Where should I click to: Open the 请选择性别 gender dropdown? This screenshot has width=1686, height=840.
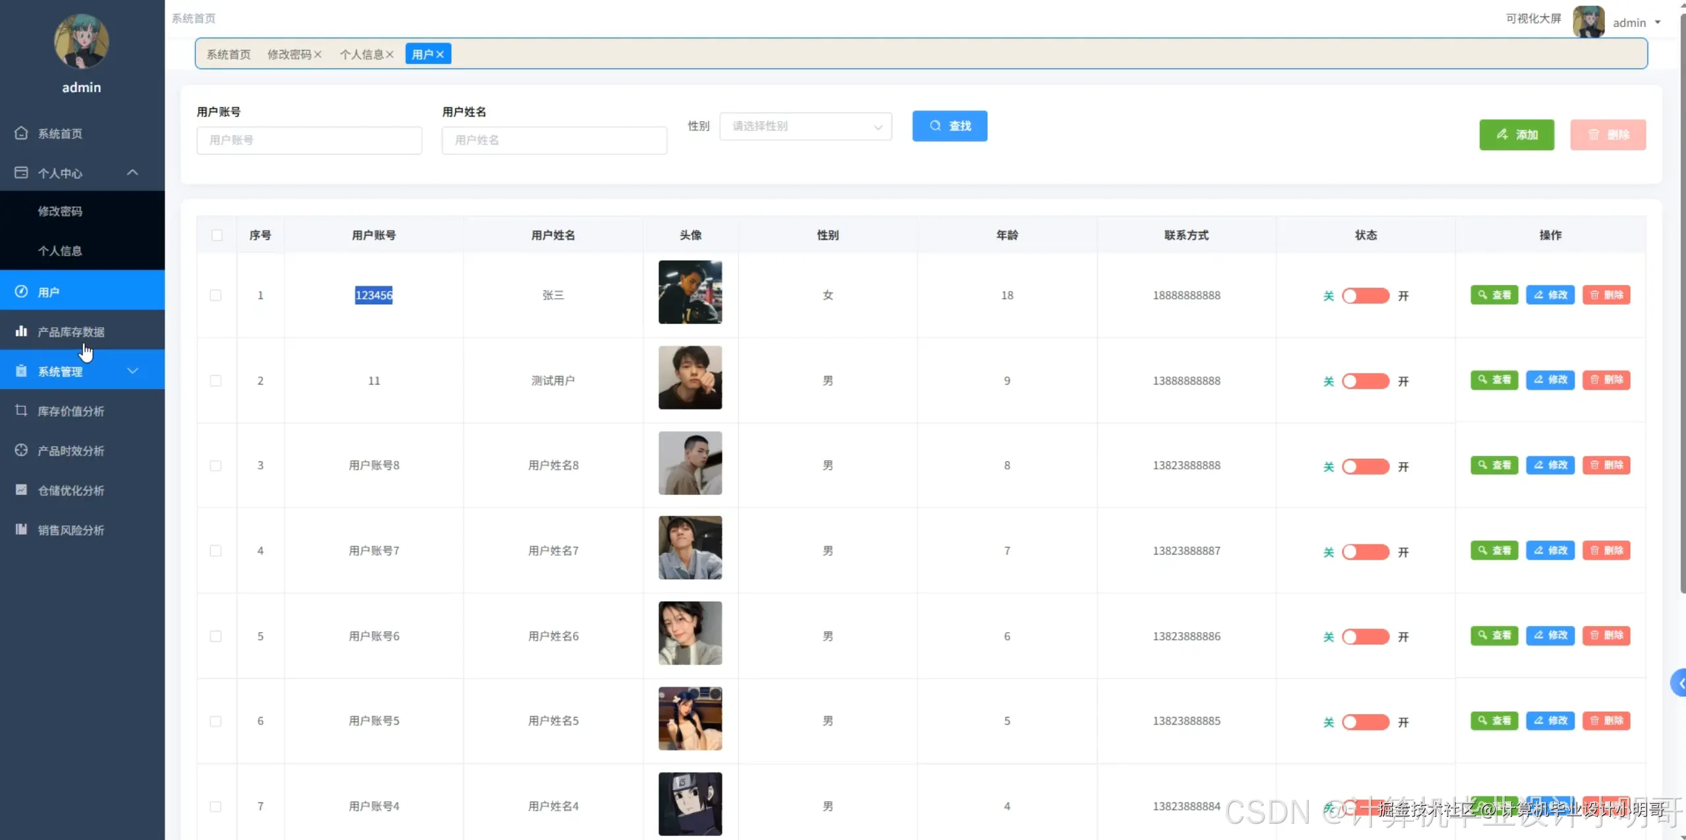coord(805,126)
